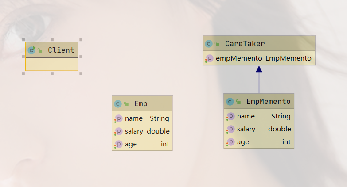Click the salary property icon in EmpMemento
This screenshot has width=347, height=187.
click(230, 129)
